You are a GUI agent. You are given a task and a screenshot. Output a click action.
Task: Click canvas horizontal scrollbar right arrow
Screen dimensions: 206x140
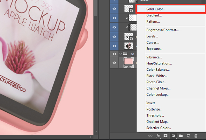coord(91,137)
